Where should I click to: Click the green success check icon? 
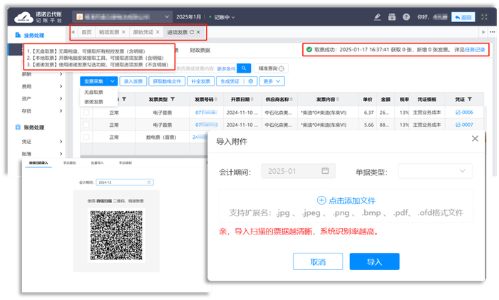[x=309, y=50]
